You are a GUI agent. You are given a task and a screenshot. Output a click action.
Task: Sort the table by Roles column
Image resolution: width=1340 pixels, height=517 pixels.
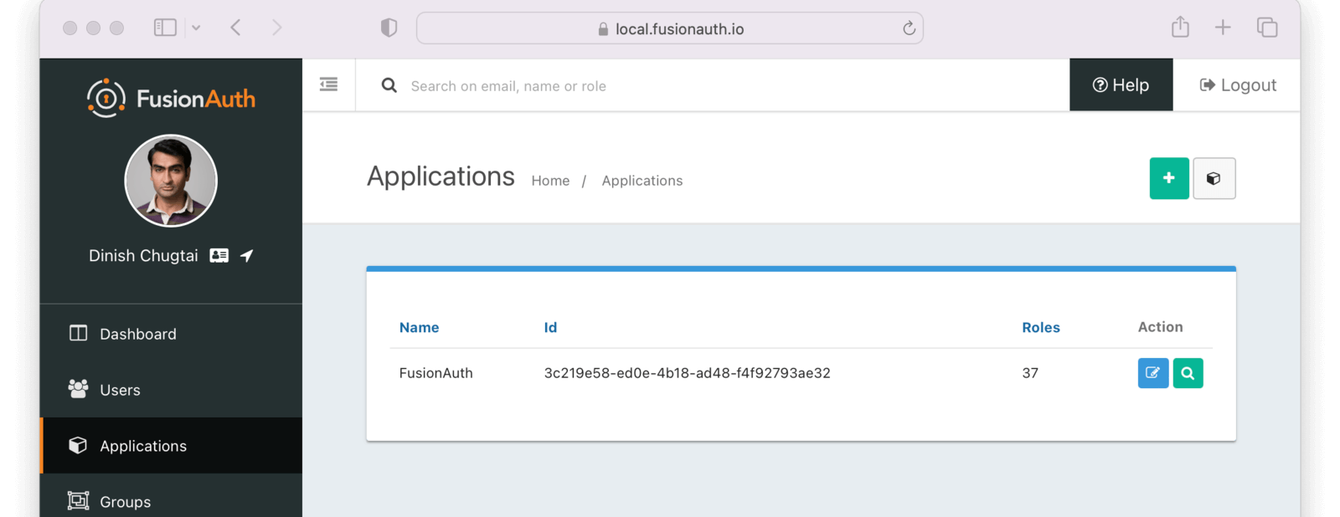[x=1041, y=328]
